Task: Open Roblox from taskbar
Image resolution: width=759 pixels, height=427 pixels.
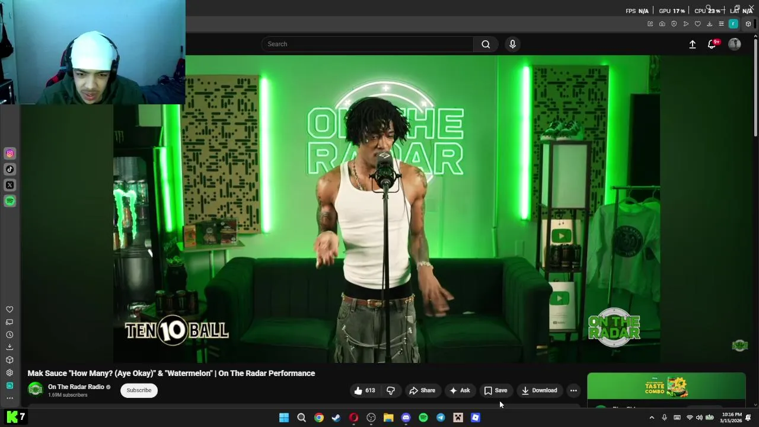Action: 476,418
